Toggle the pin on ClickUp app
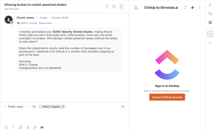 (192, 8)
